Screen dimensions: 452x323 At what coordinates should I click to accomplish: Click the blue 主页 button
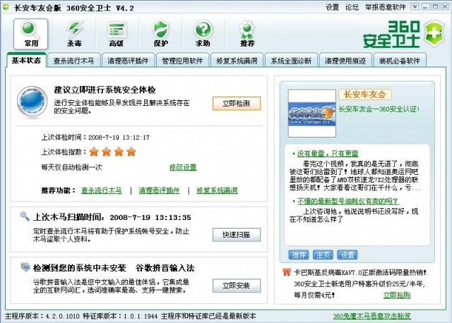tap(323, 255)
